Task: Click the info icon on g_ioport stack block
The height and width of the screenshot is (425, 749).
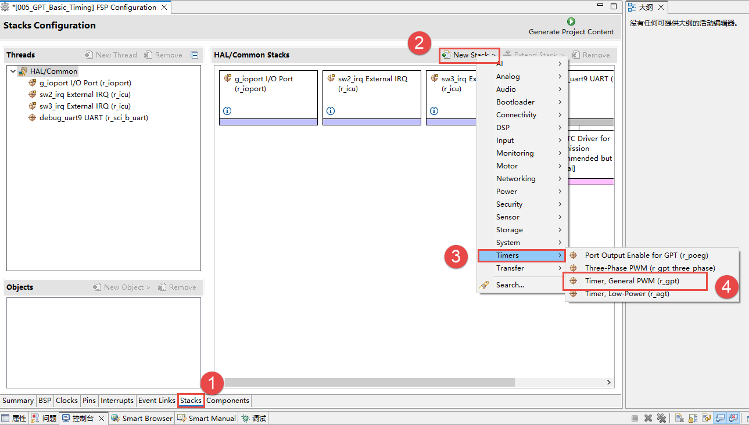Action: 227,111
